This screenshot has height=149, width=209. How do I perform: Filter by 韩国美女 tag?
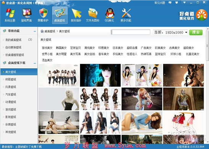click(x=61, y=48)
